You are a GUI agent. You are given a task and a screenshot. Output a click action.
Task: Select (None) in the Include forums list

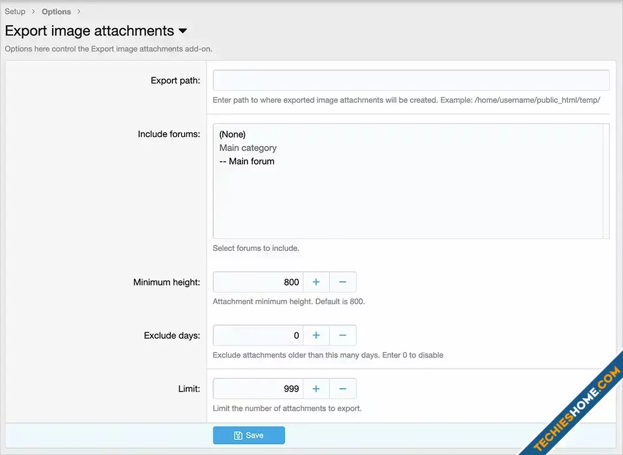point(232,134)
